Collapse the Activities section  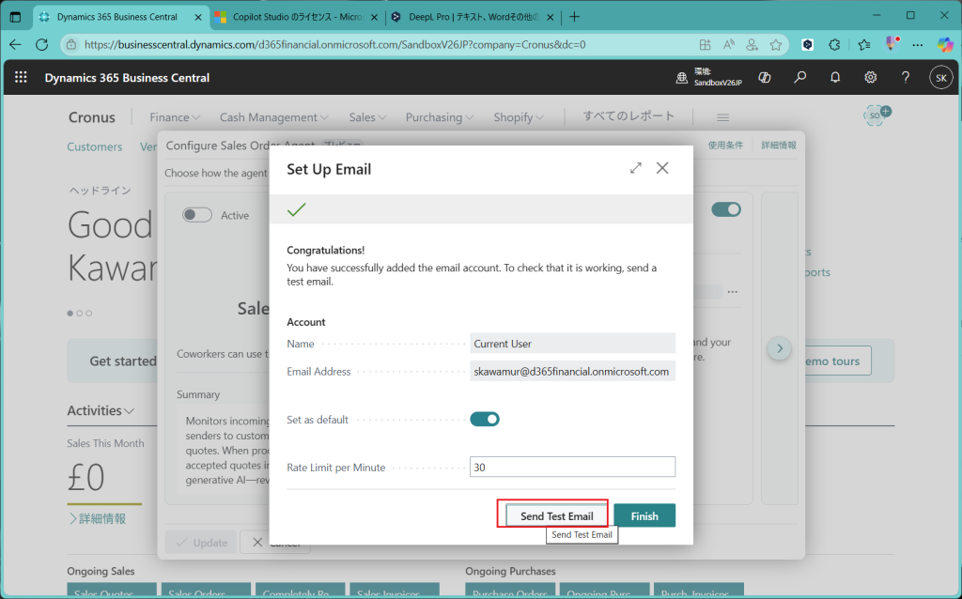click(101, 410)
